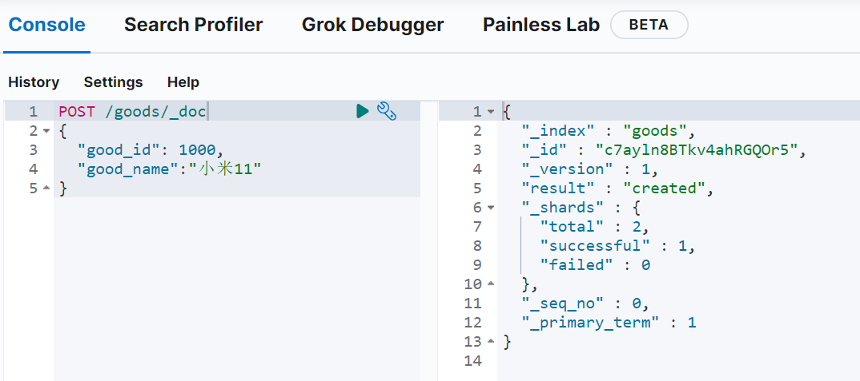Run the POST /goods/_doc request

363,111
